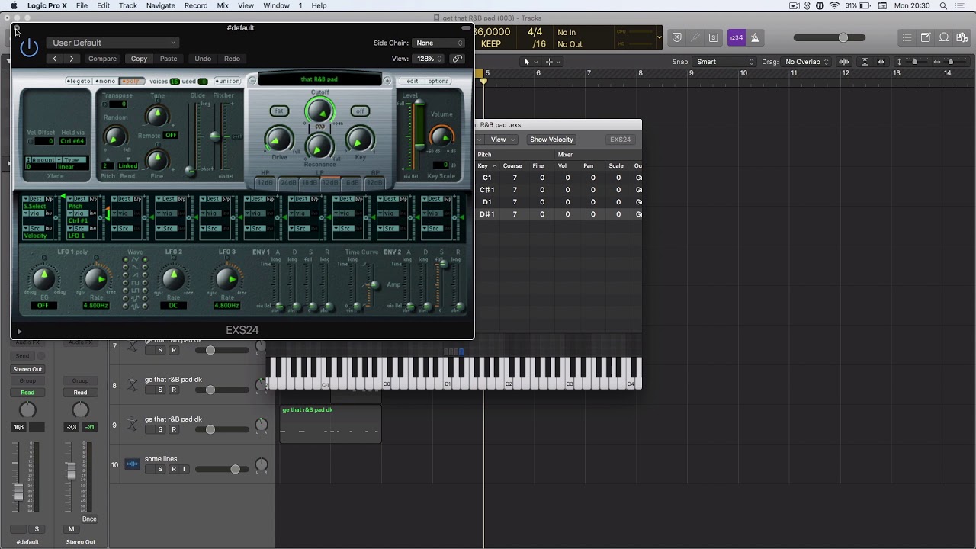Go to the previous plug-in preset arrow
This screenshot has width=976, height=549.
tap(55, 59)
